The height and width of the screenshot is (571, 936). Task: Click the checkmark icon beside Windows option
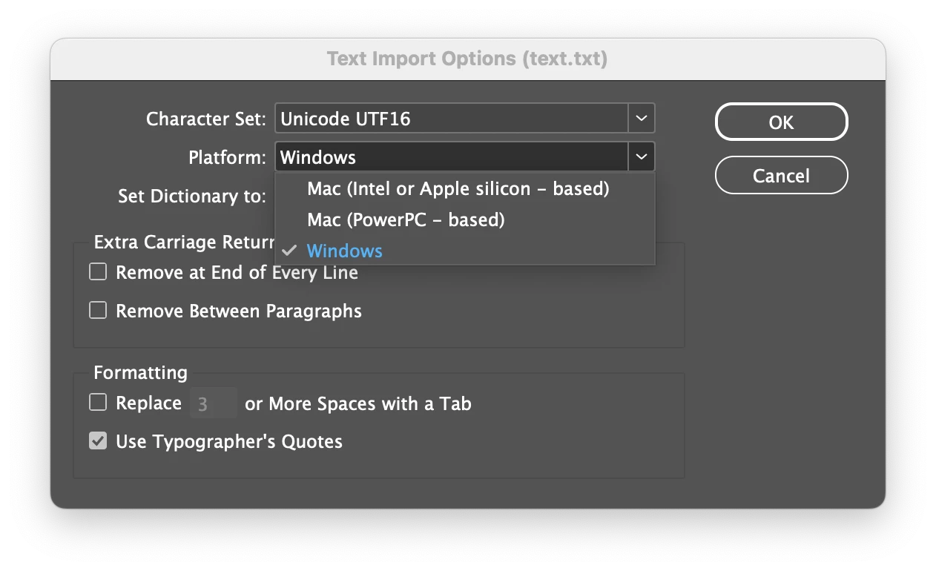click(290, 251)
